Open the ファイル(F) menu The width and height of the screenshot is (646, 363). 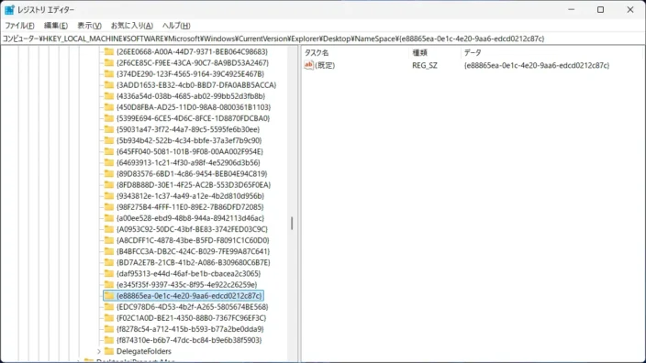click(19, 26)
